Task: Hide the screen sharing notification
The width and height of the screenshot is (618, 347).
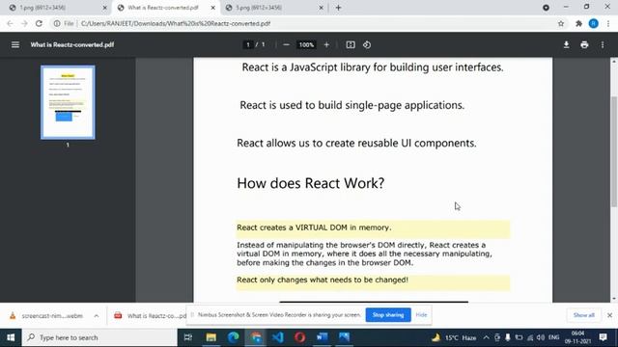Action: (421, 315)
